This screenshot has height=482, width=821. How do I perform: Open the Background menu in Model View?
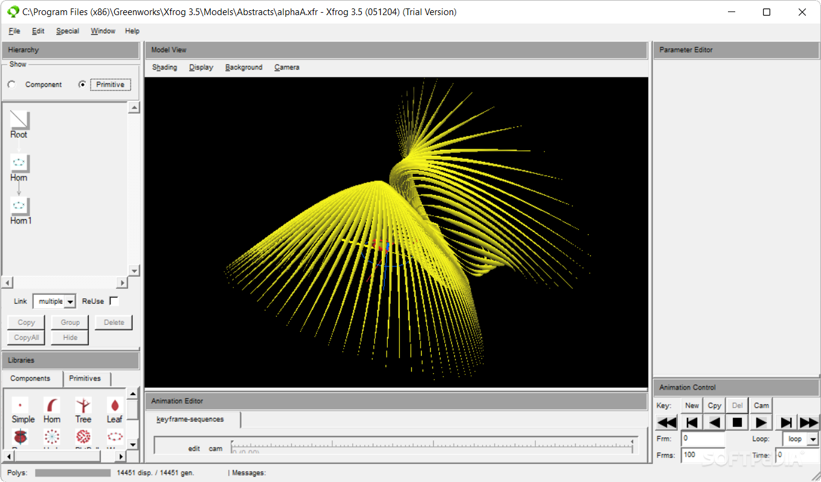(x=243, y=67)
